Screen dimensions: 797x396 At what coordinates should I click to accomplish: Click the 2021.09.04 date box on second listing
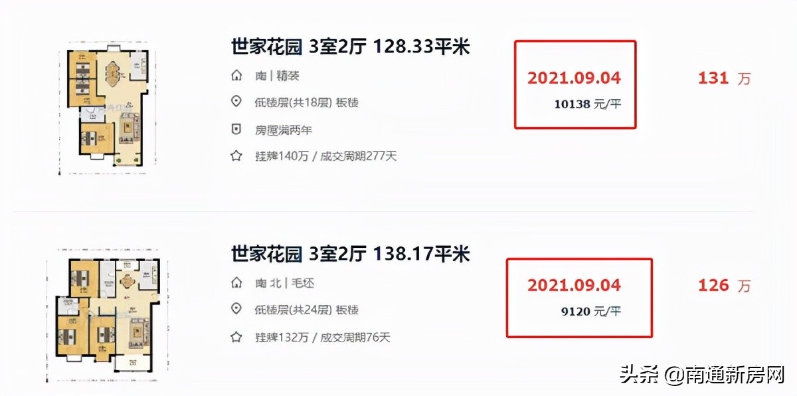578,298
